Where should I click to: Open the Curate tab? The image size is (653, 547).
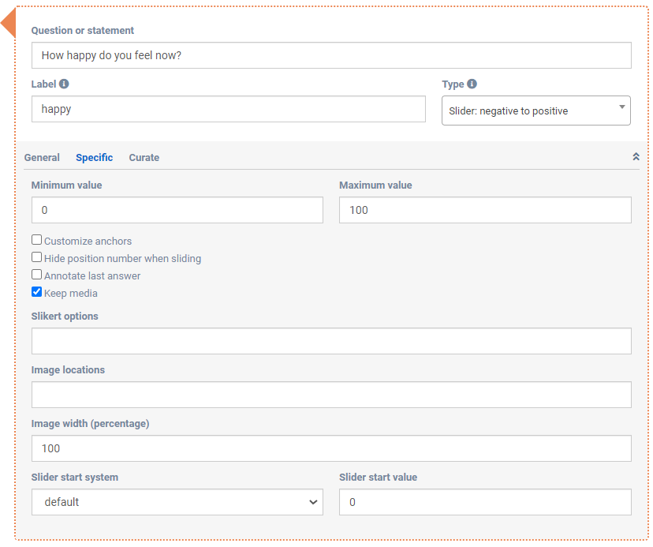144,158
